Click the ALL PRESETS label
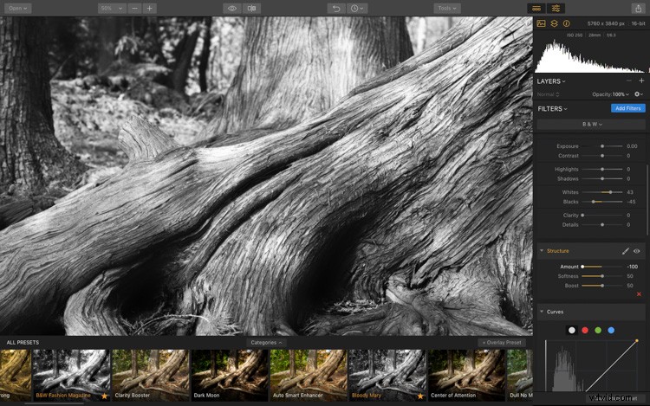 coord(23,342)
